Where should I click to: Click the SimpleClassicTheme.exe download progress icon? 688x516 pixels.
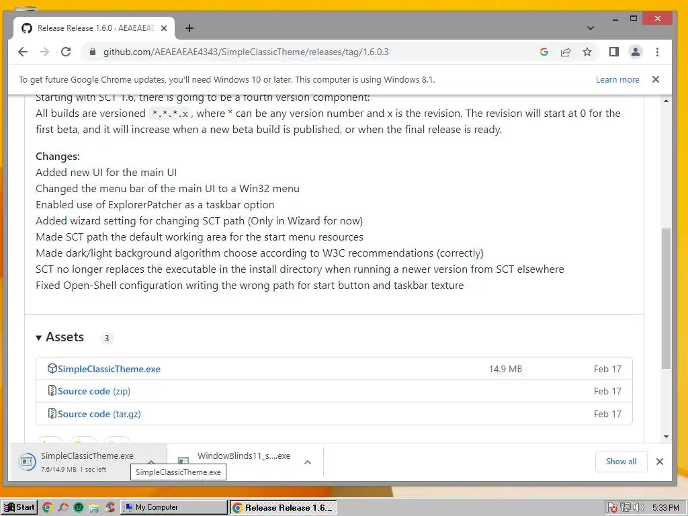pos(27,462)
